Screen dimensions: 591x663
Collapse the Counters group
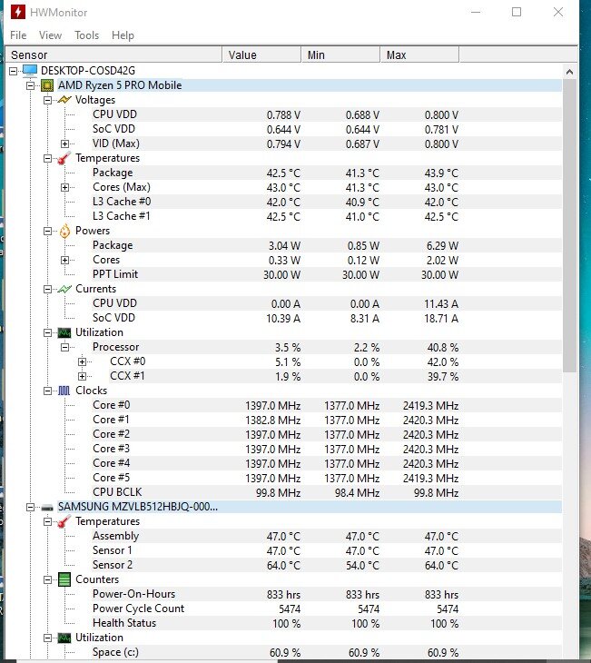(x=48, y=579)
